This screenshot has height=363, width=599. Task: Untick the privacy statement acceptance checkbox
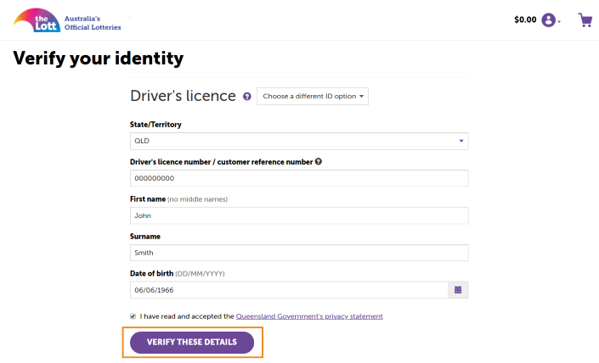click(x=133, y=316)
